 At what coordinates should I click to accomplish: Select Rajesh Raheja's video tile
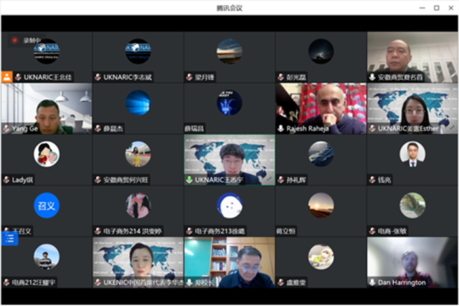tap(321, 107)
